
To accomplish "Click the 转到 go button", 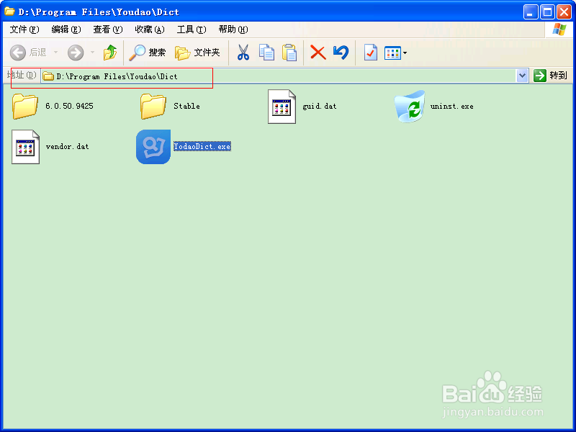I will point(550,76).
